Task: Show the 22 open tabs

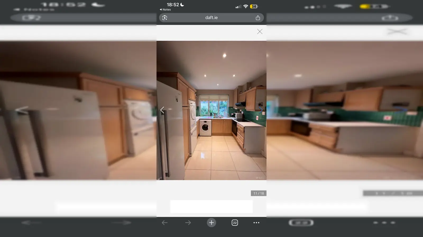Action: point(235,223)
